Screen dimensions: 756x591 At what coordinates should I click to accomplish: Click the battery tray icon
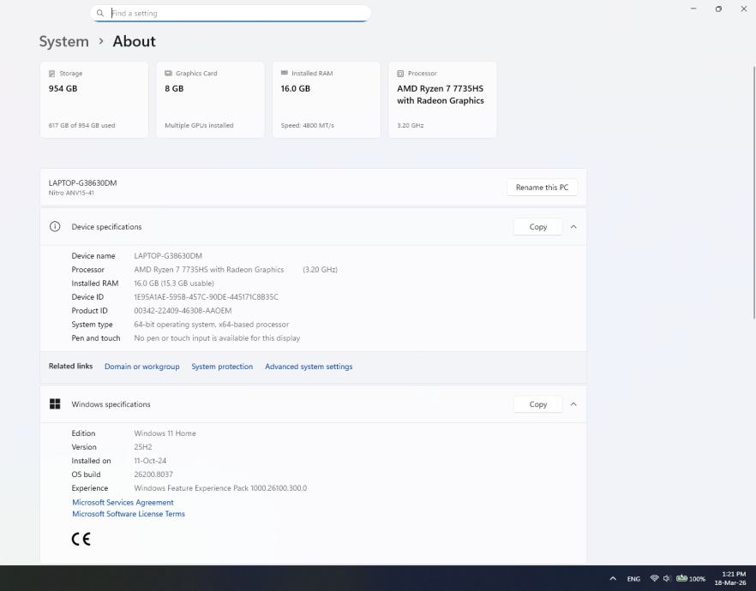(x=681, y=578)
